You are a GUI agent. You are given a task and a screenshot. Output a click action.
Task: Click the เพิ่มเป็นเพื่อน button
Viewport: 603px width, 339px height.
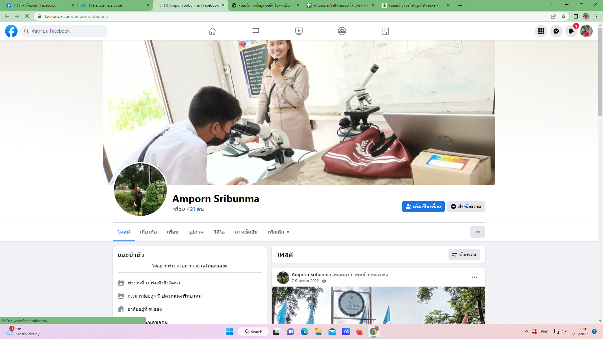coord(423,207)
